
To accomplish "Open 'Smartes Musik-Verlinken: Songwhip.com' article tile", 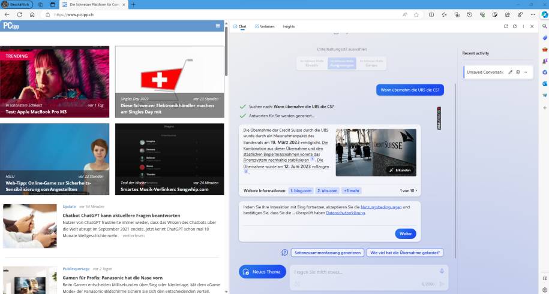I will pyautogui.click(x=169, y=159).
